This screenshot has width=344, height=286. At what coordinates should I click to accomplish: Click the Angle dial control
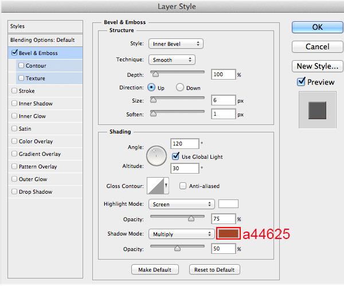coord(157,156)
